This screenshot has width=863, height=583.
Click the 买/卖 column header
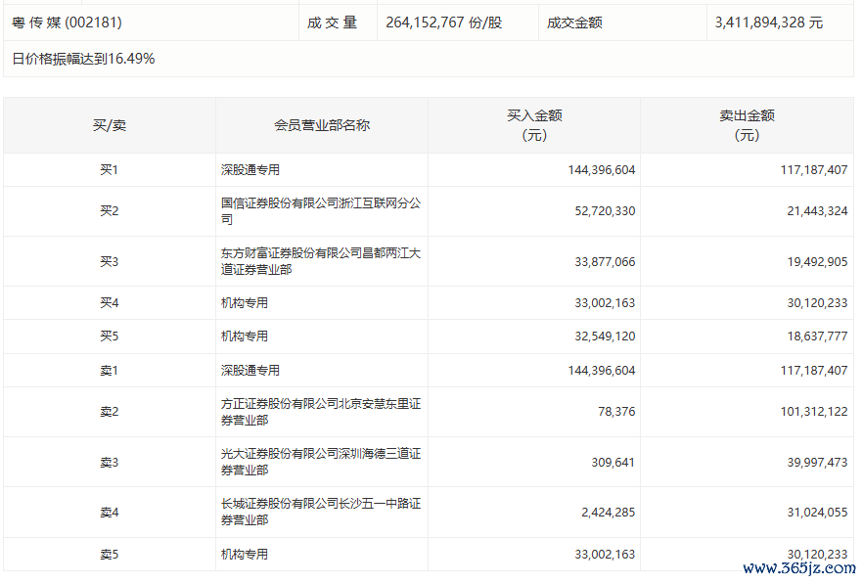pos(109,125)
